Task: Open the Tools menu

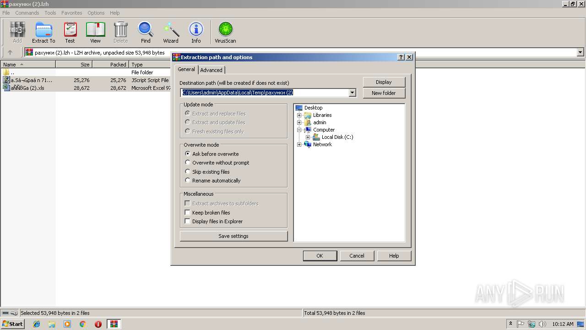Action: click(50, 13)
